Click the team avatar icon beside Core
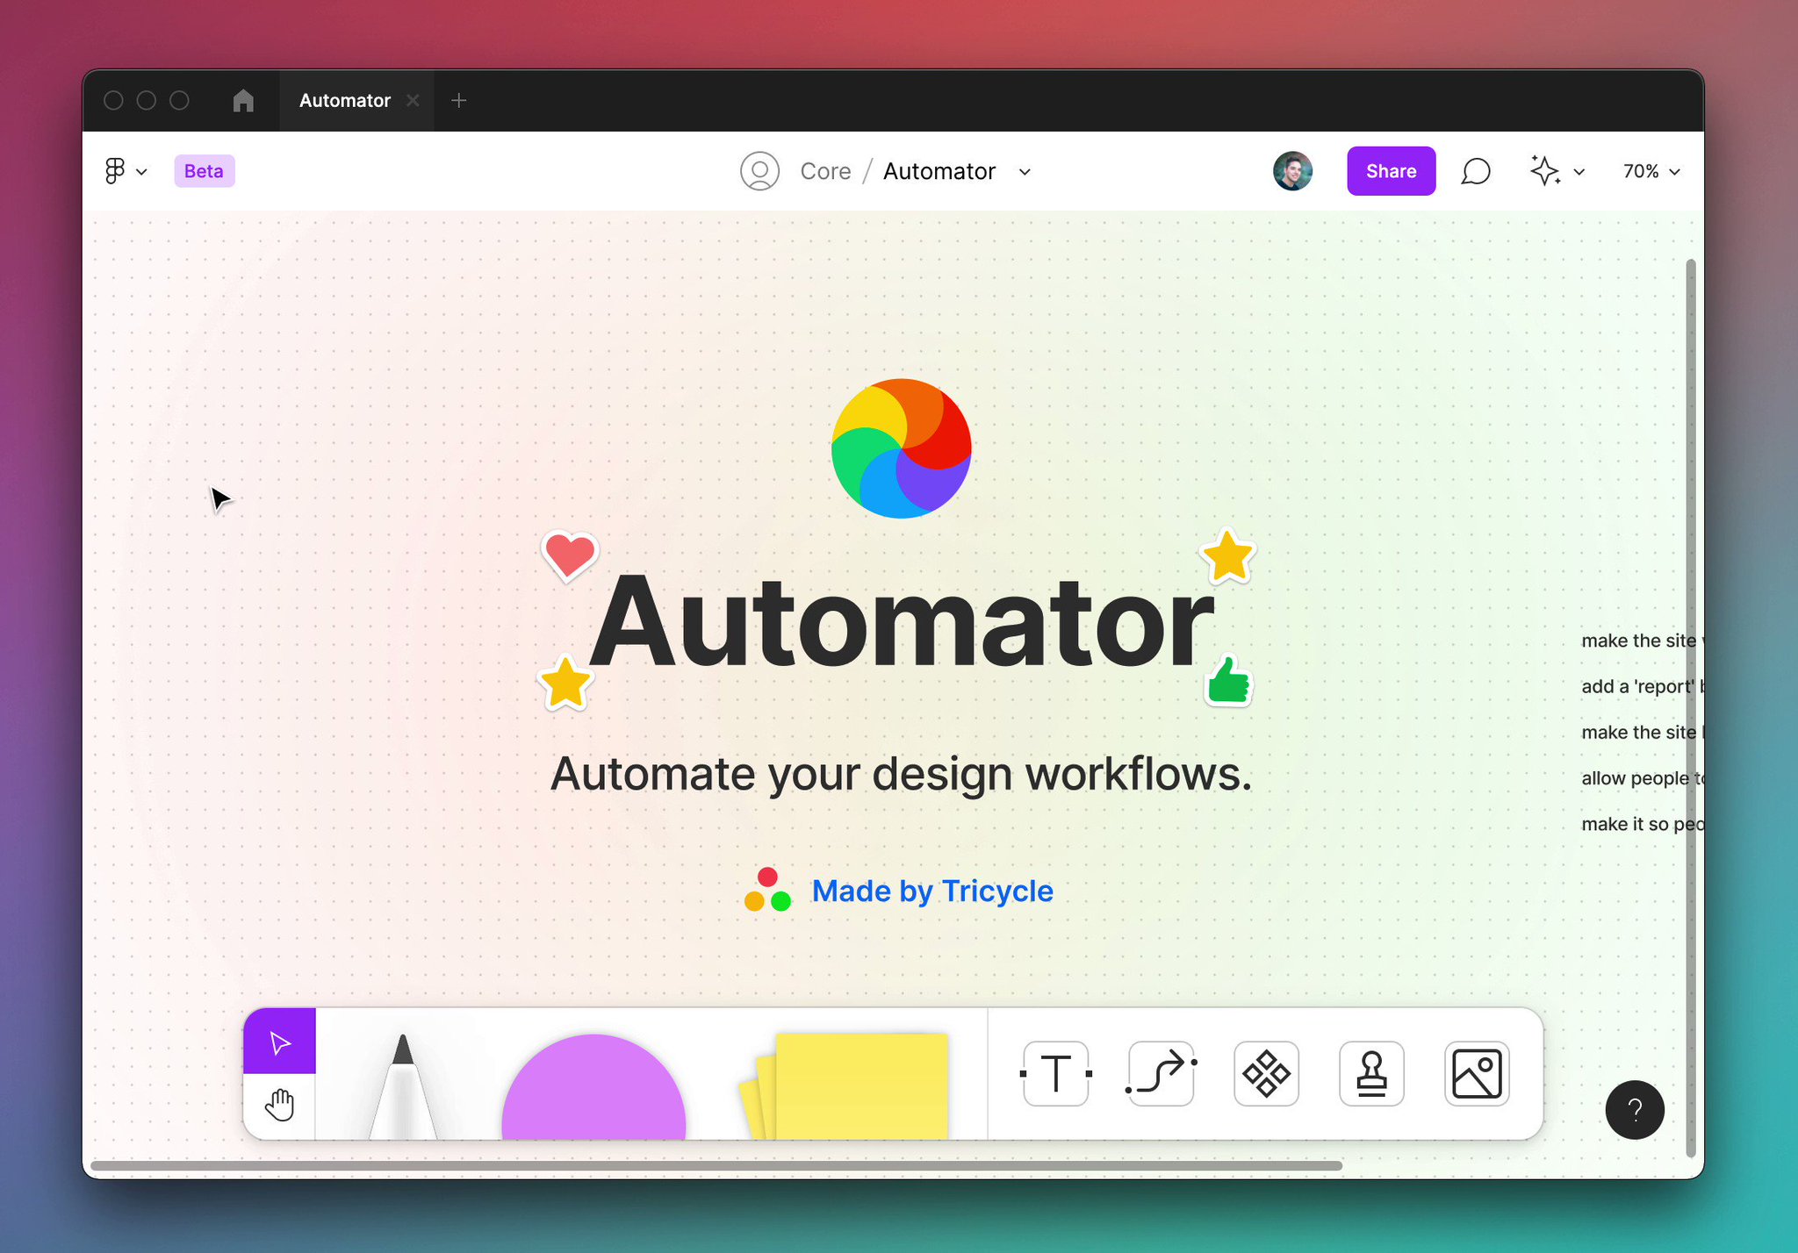Viewport: 1798px width, 1253px height. (x=759, y=171)
